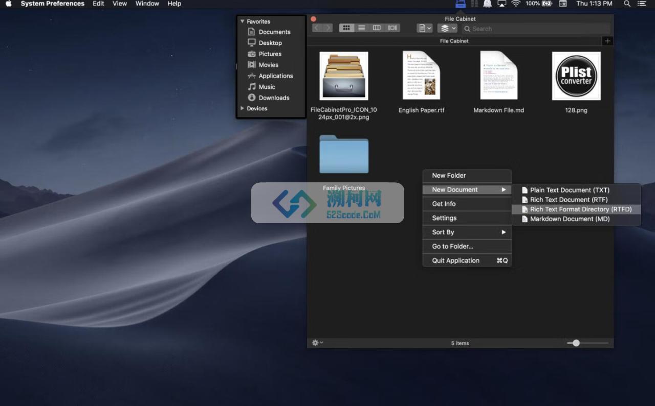
Task: Click the Search field
Action: pos(536,29)
